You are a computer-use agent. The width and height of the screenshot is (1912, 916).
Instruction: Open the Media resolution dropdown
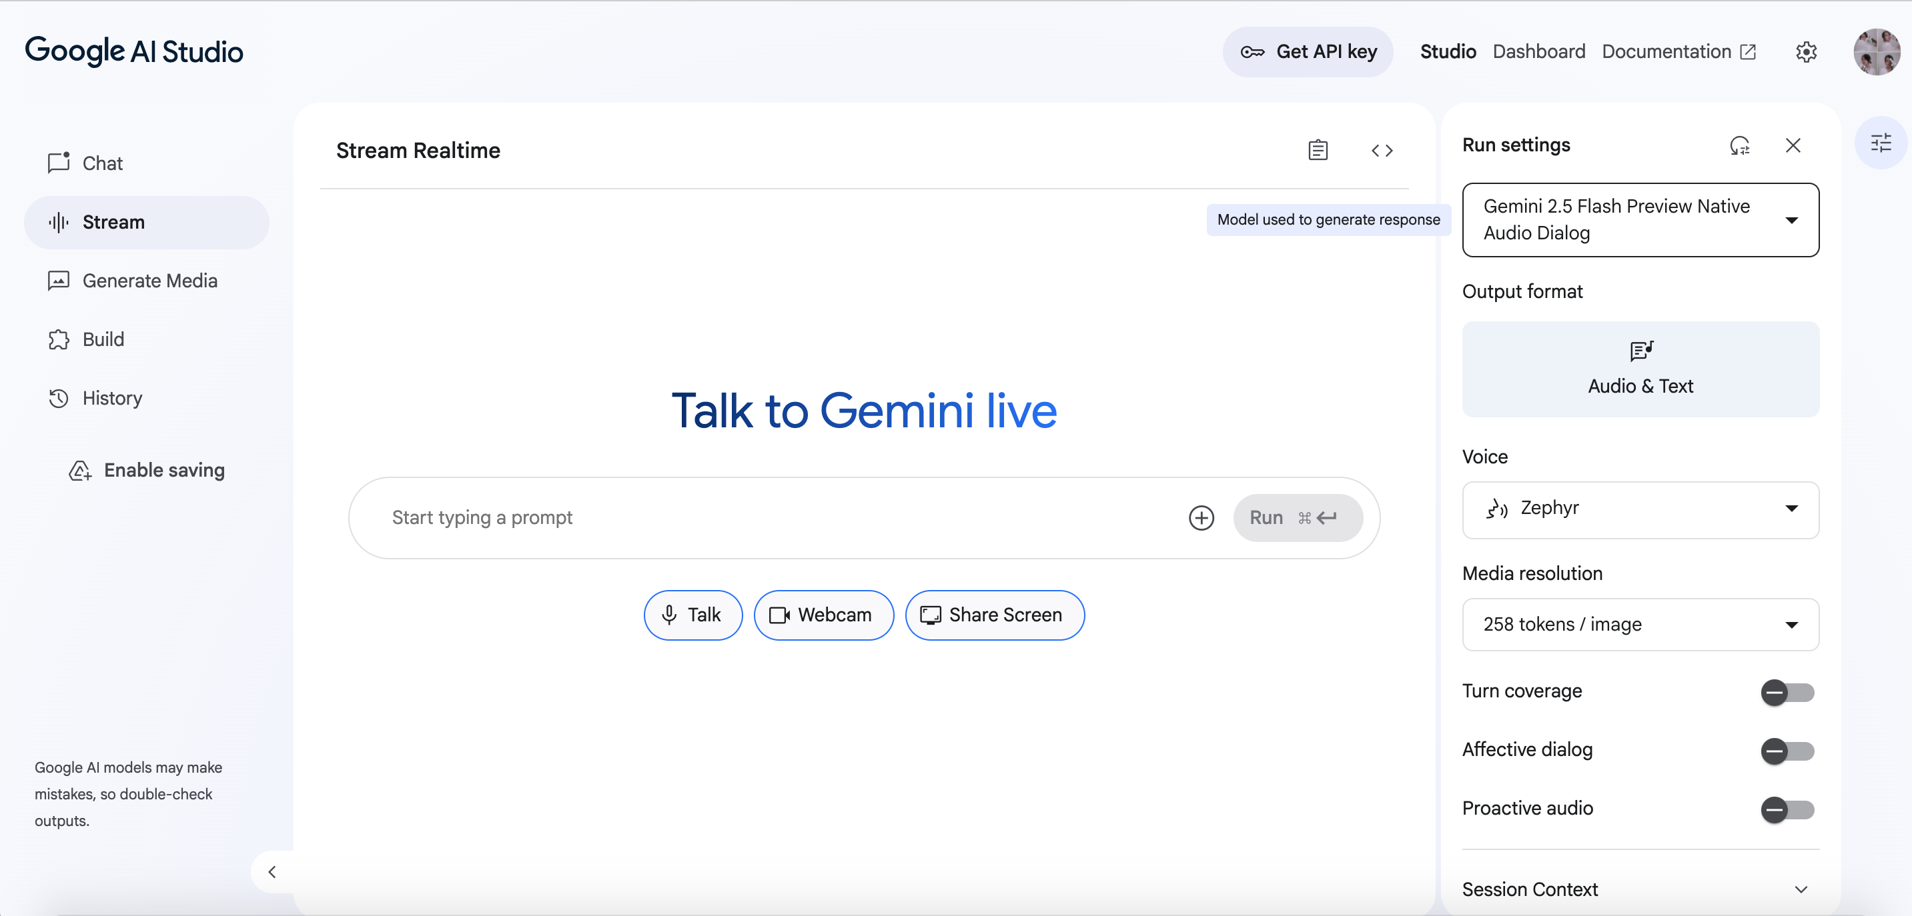click(x=1640, y=625)
